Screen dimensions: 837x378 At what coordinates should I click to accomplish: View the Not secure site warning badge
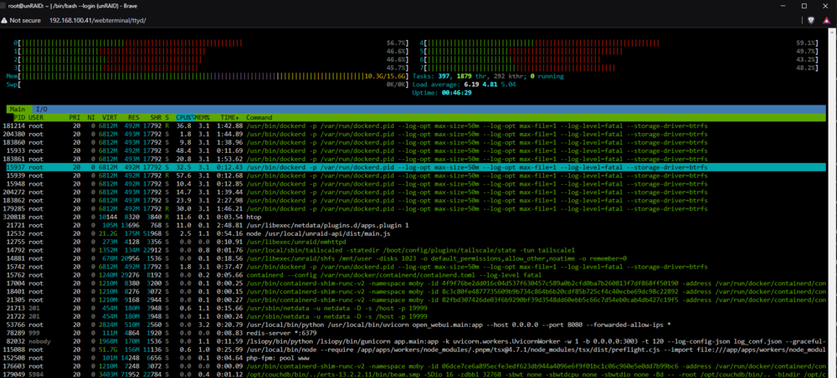click(22, 20)
